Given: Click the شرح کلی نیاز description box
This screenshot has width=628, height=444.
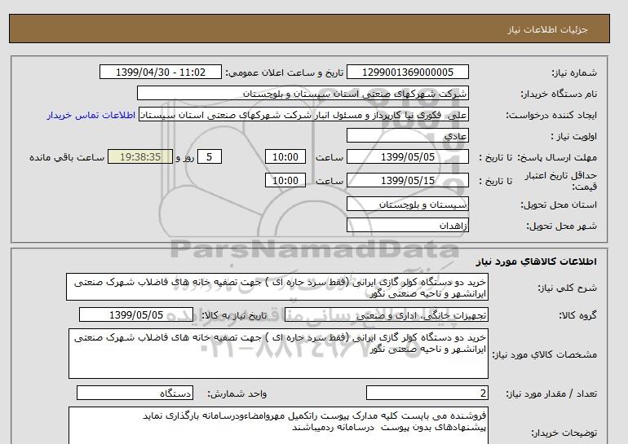Looking at the screenshot, I should coord(277,288).
